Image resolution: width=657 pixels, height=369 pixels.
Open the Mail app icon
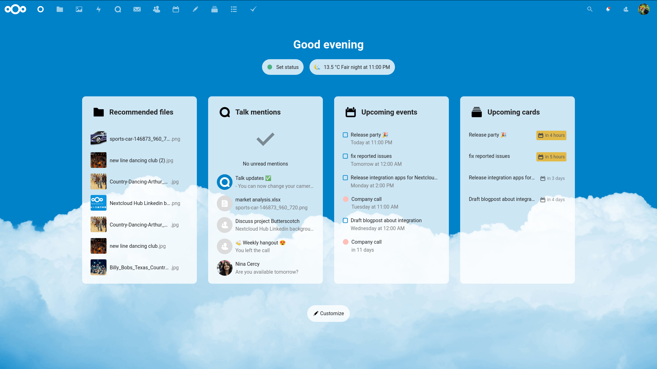[x=137, y=9]
